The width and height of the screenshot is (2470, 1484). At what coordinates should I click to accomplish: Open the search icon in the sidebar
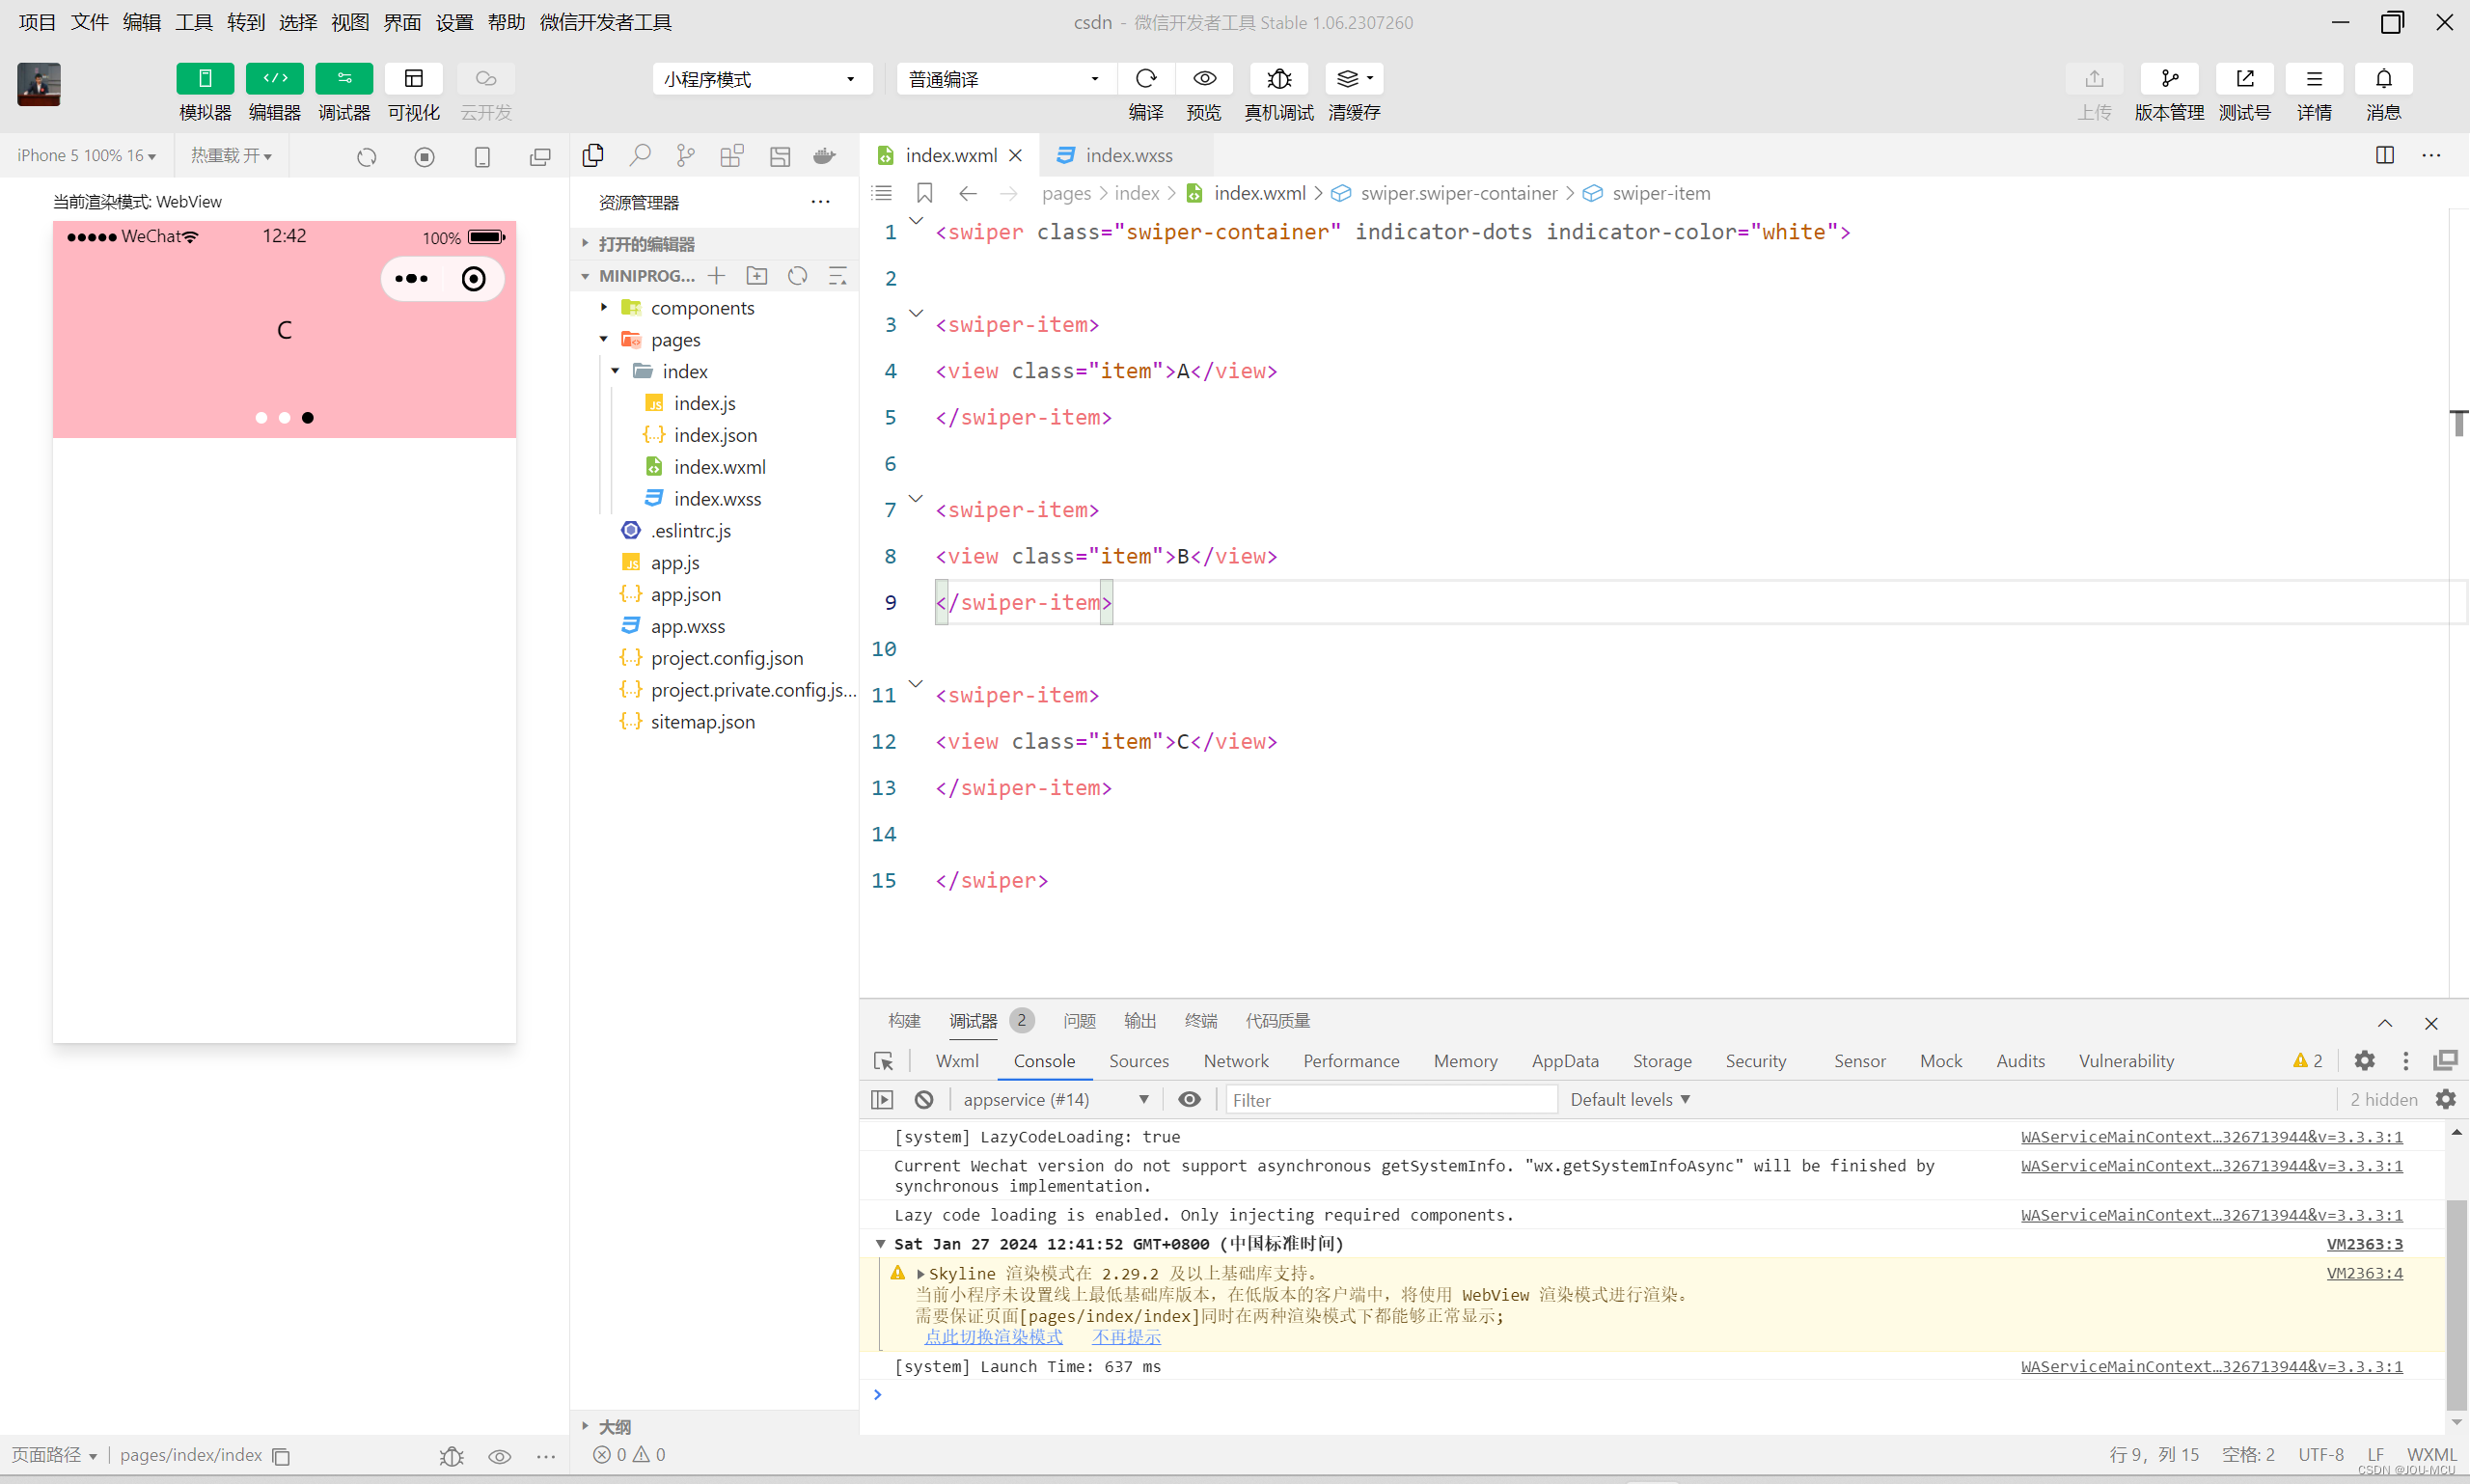coord(639,155)
